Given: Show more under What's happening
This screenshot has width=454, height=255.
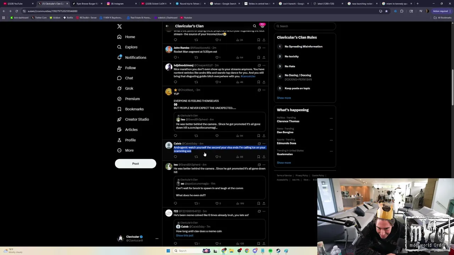Looking at the screenshot, I should click(284, 163).
